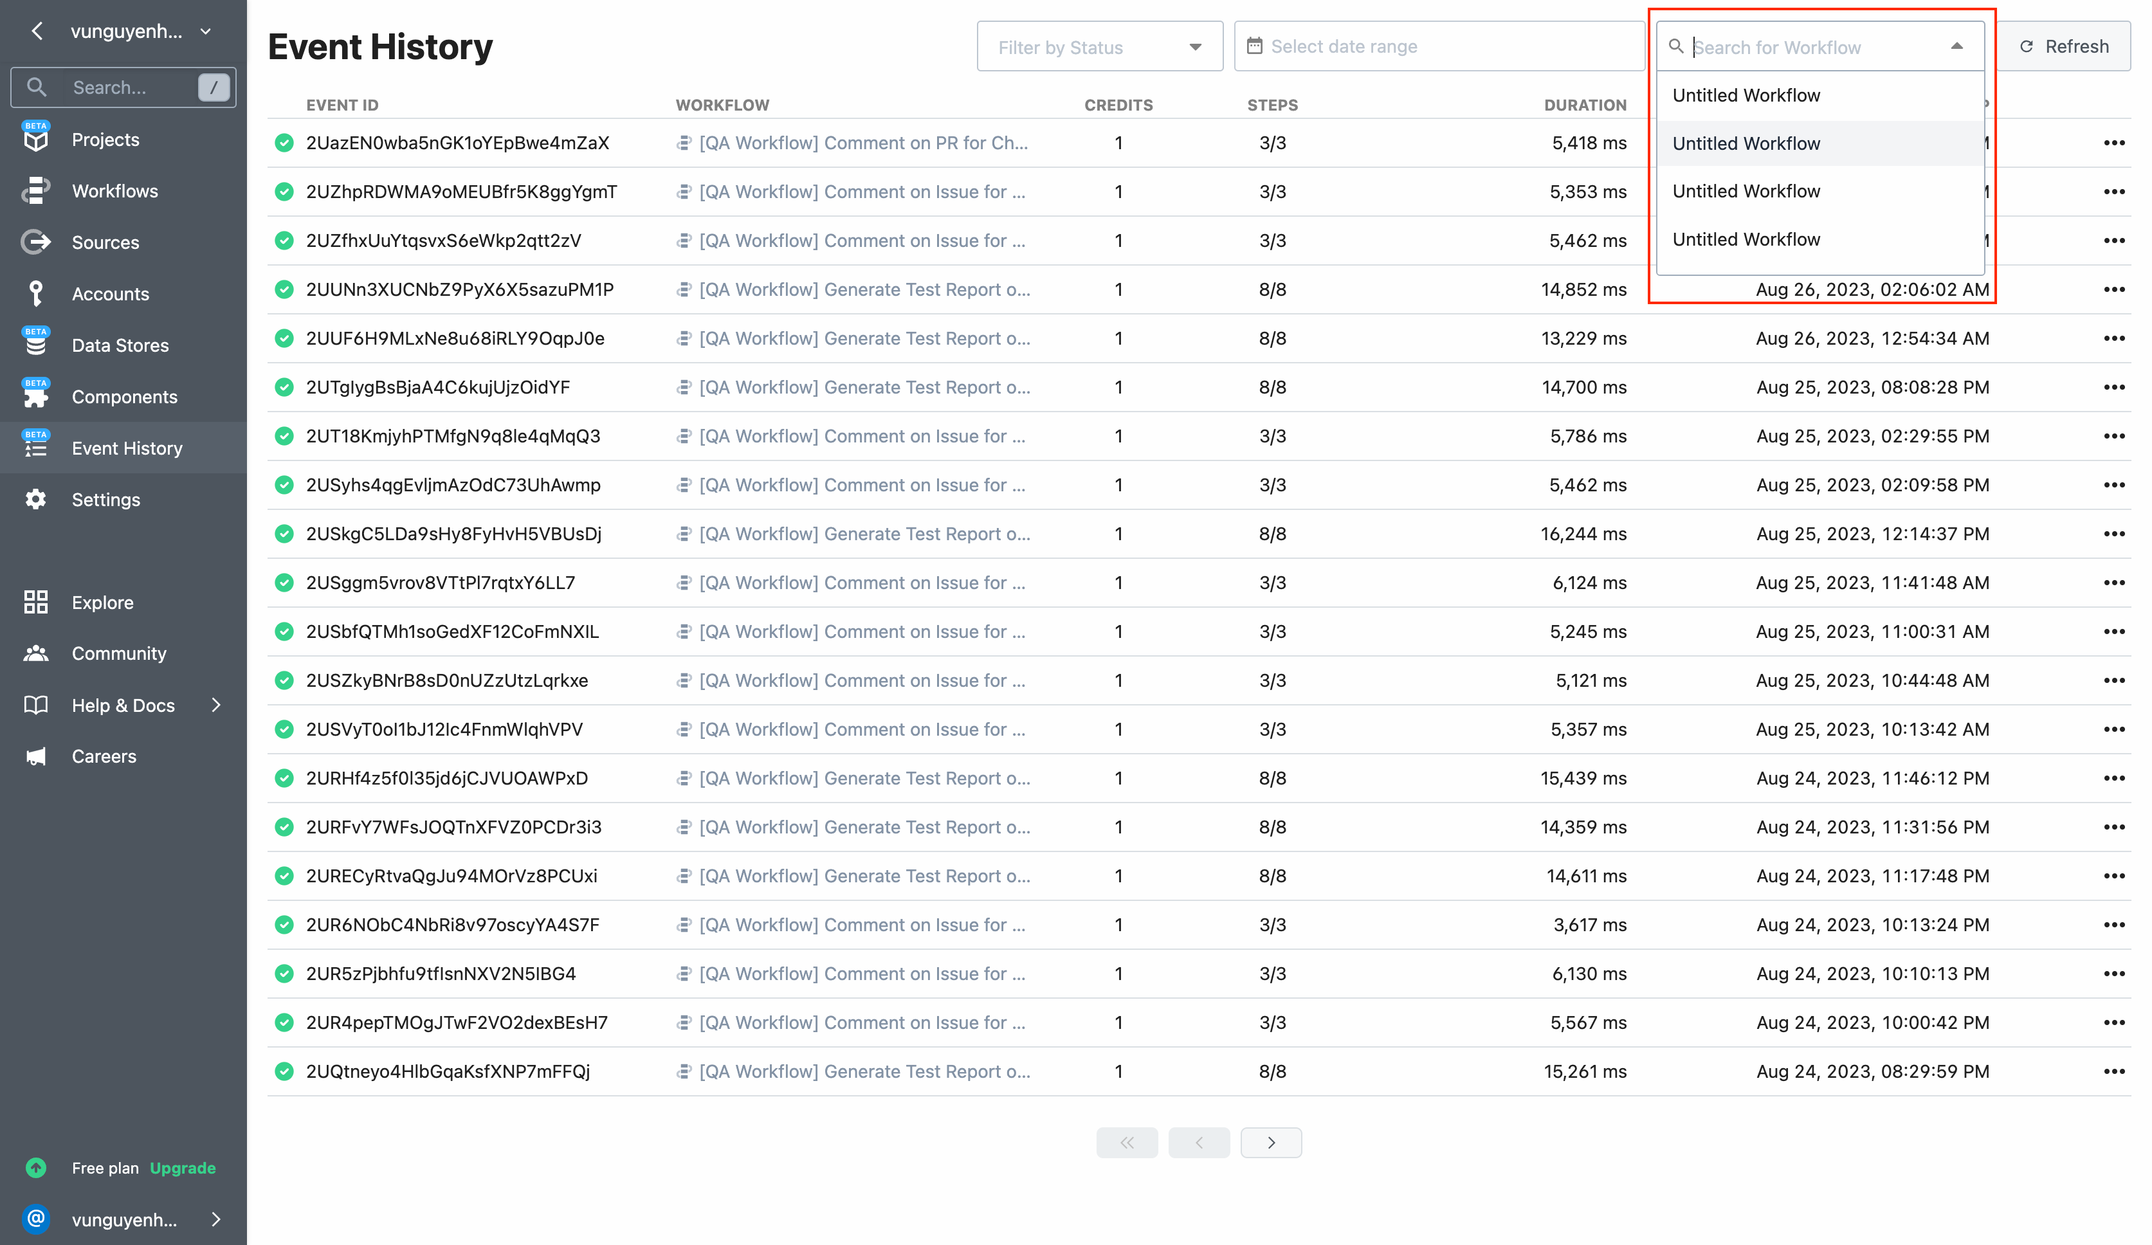Select the Community menu item

pyautogui.click(x=119, y=653)
